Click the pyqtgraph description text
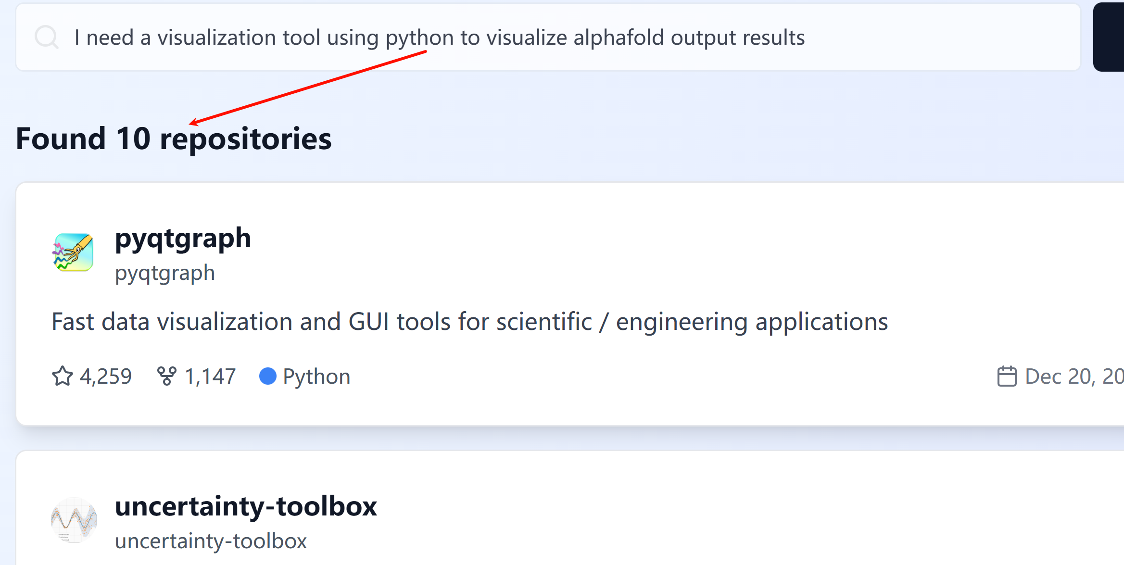Image resolution: width=1124 pixels, height=565 pixels. point(469,322)
